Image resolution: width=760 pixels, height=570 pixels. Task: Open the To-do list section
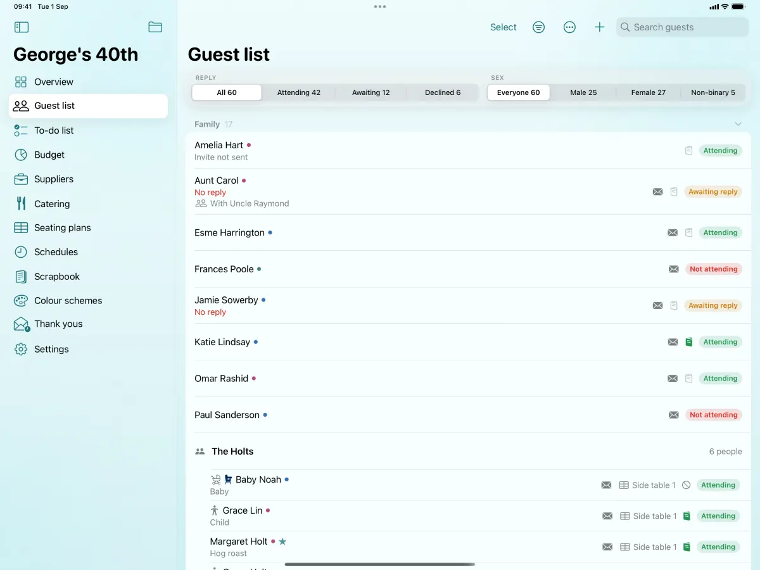[x=88, y=130]
